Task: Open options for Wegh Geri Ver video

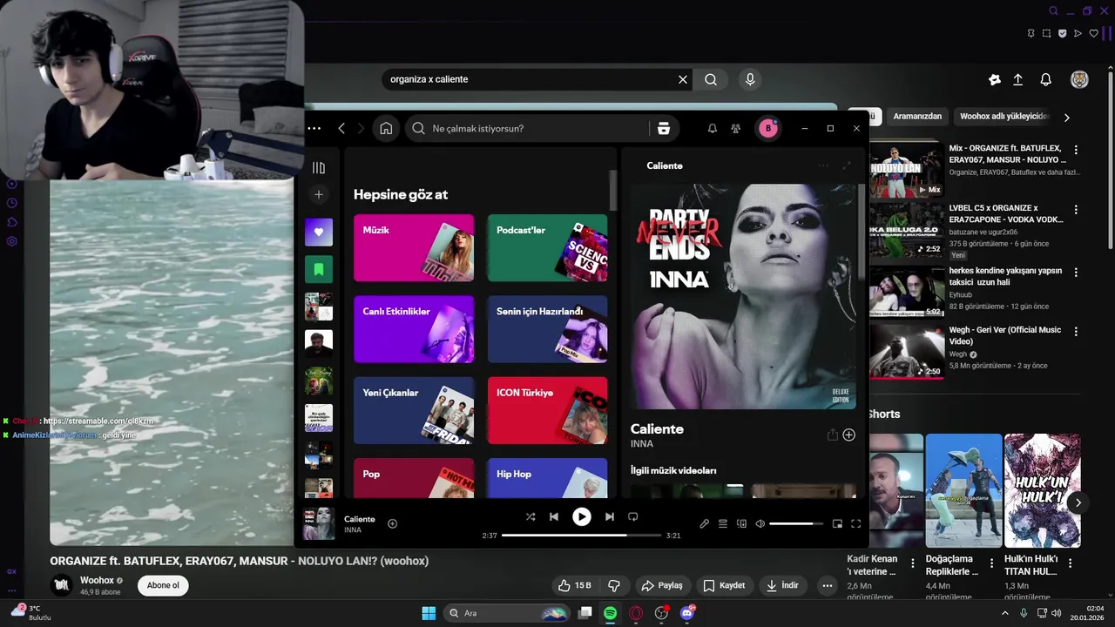Action: coord(1076,332)
